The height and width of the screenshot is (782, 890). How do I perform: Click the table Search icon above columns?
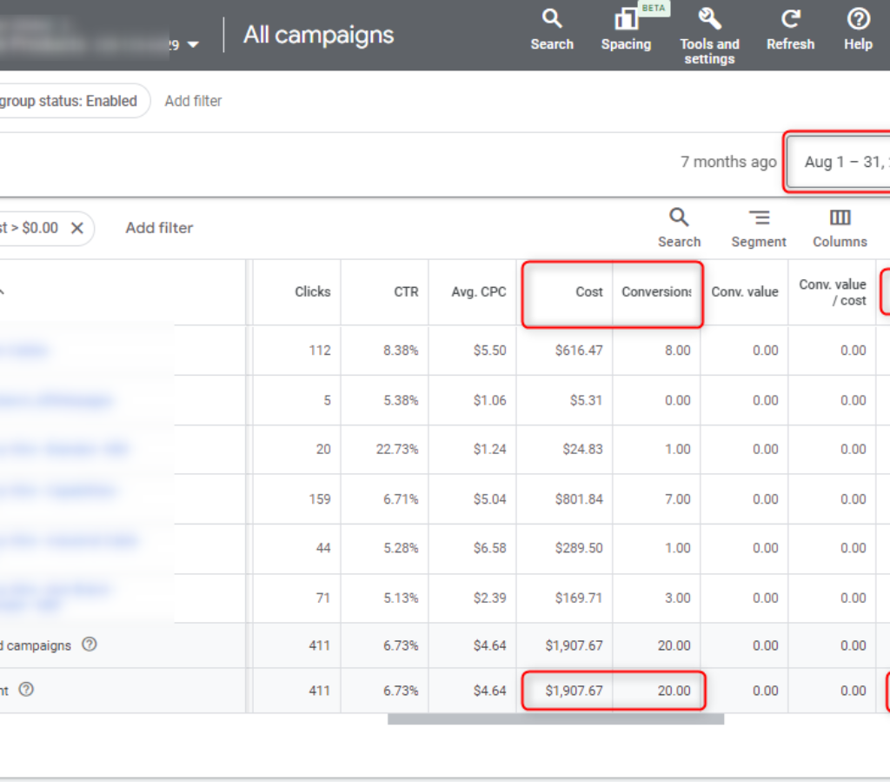(679, 218)
